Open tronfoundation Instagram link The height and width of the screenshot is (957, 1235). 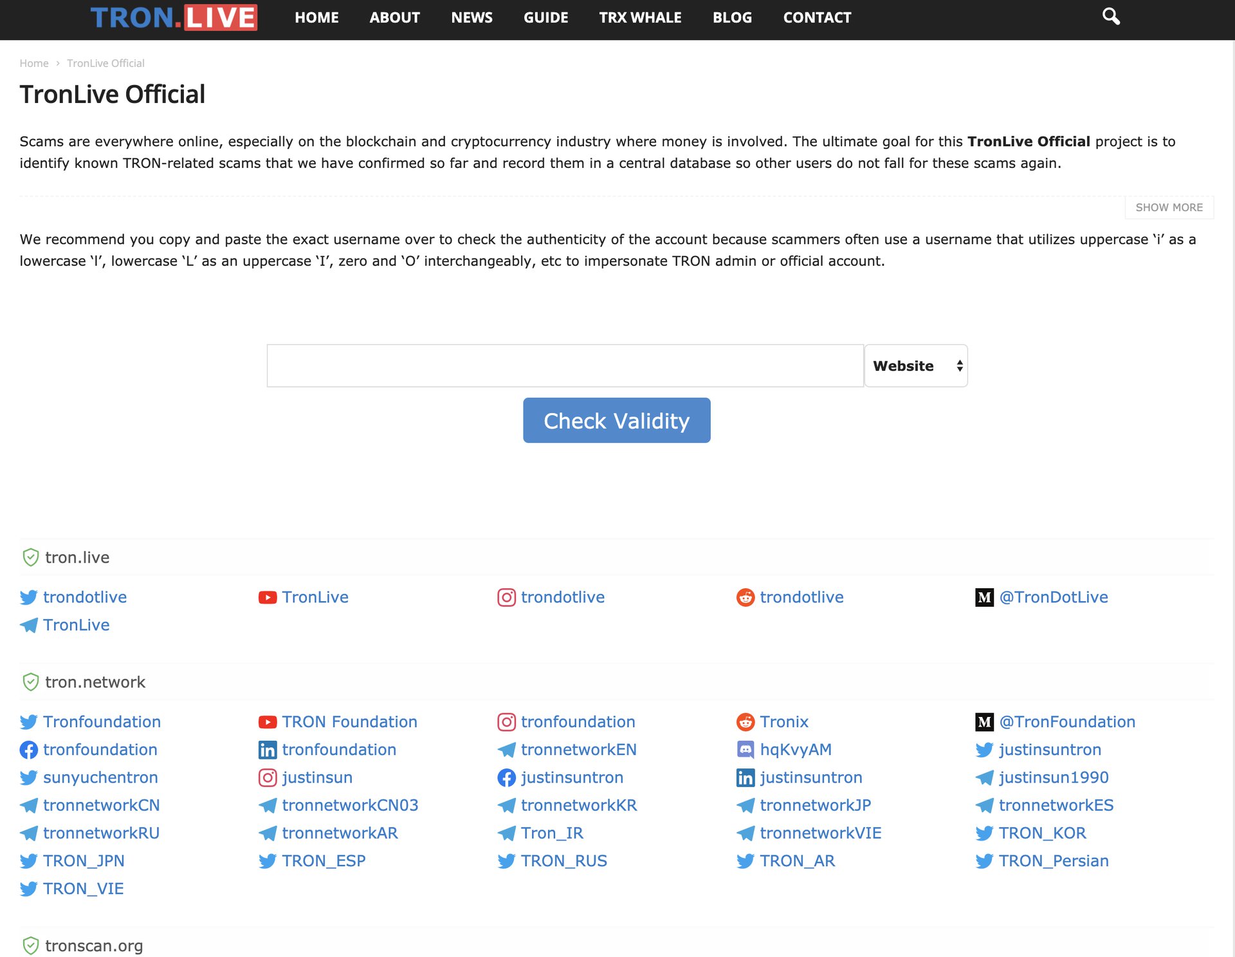(x=578, y=722)
